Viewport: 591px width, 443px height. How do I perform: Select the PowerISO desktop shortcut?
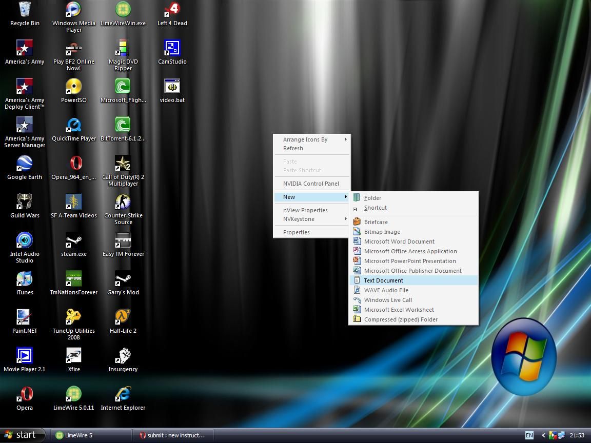74,87
